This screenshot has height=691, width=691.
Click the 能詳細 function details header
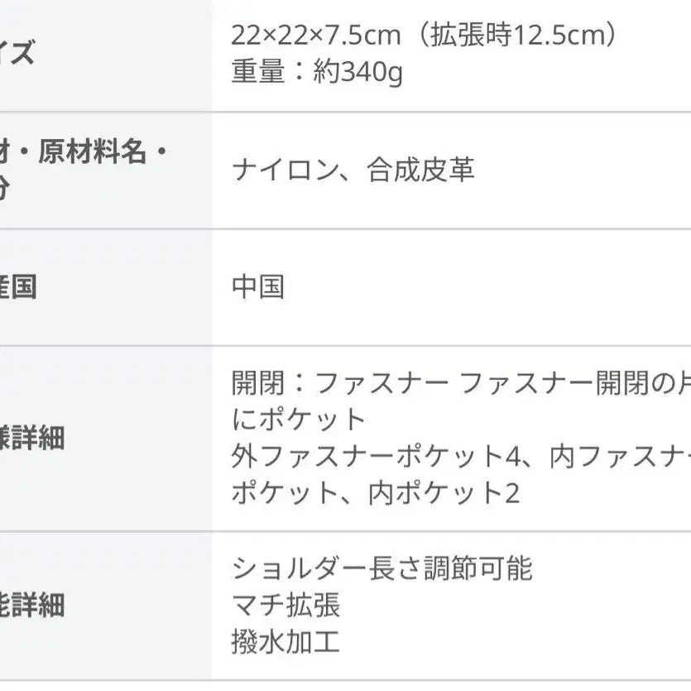(31, 606)
